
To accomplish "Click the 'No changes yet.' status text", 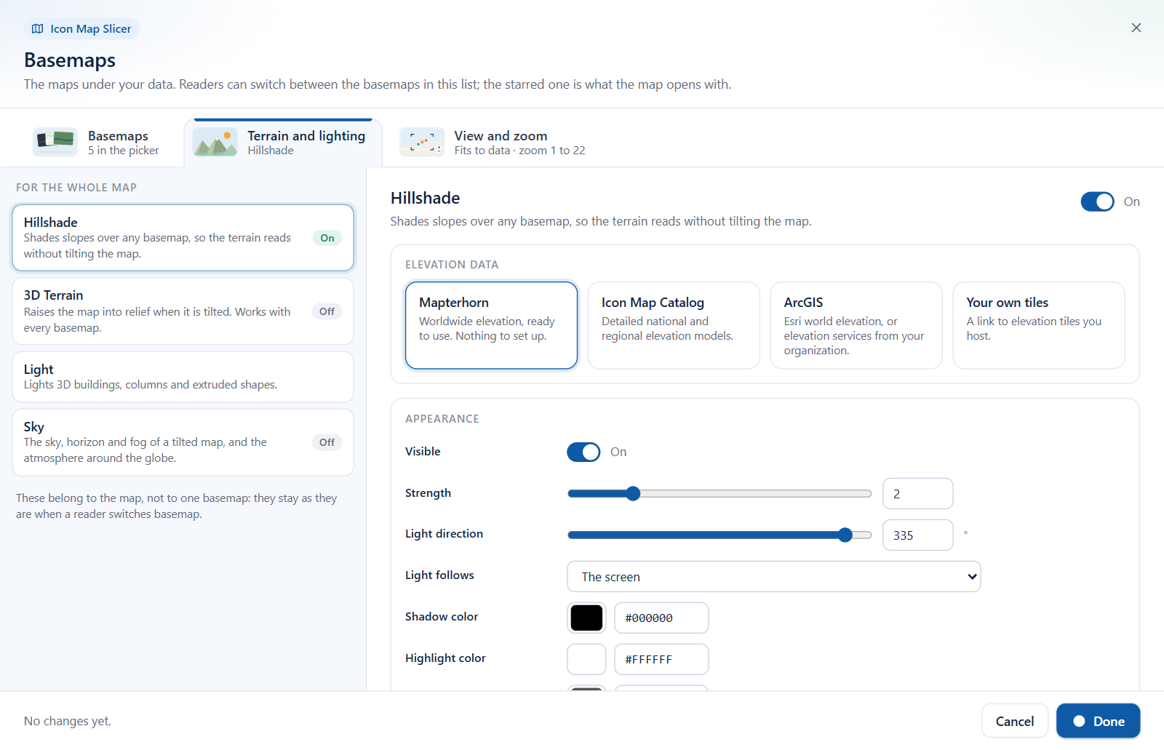I will point(68,721).
